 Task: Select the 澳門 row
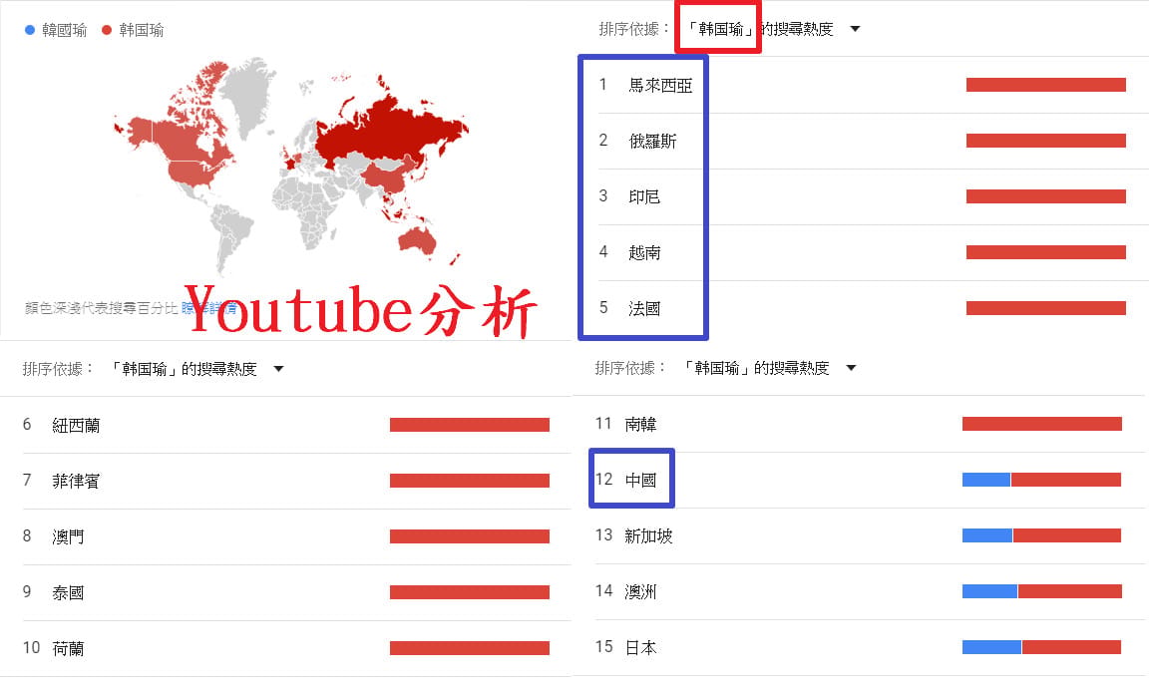click(x=297, y=536)
